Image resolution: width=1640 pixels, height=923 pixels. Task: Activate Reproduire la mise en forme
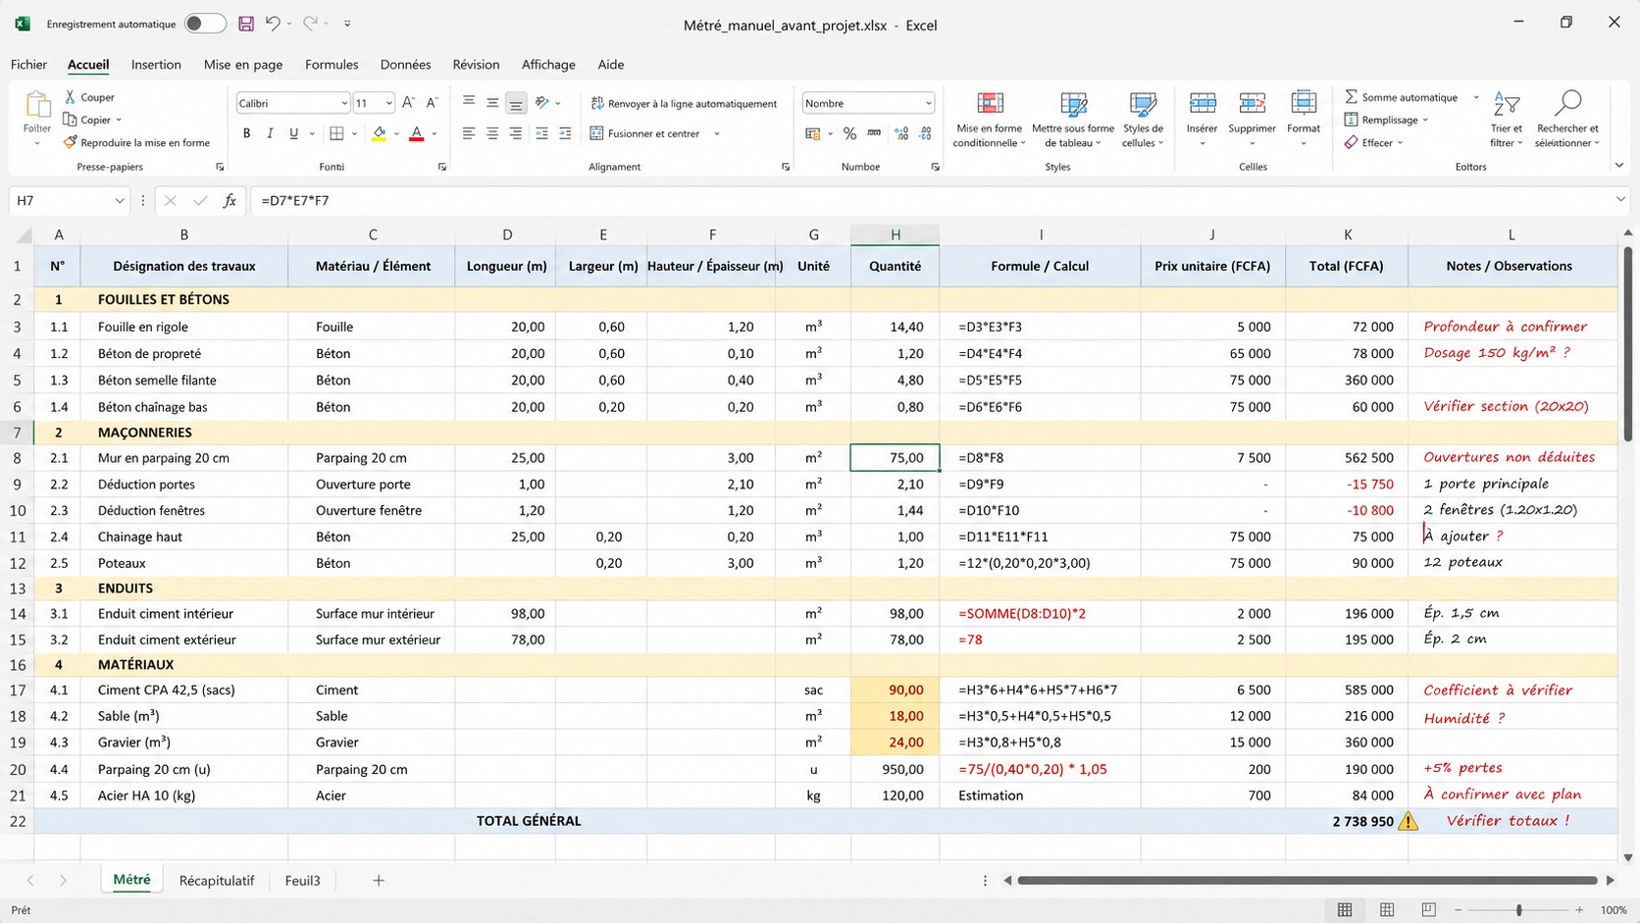137,142
